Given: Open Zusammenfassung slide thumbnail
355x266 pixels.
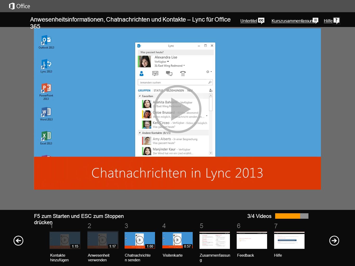Looking at the screenshot, I should (215, 240).
